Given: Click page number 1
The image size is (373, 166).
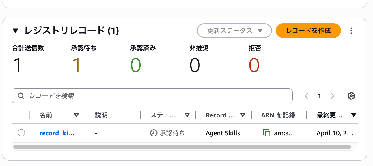Looking at the screenshot, I should coord(320,96).
